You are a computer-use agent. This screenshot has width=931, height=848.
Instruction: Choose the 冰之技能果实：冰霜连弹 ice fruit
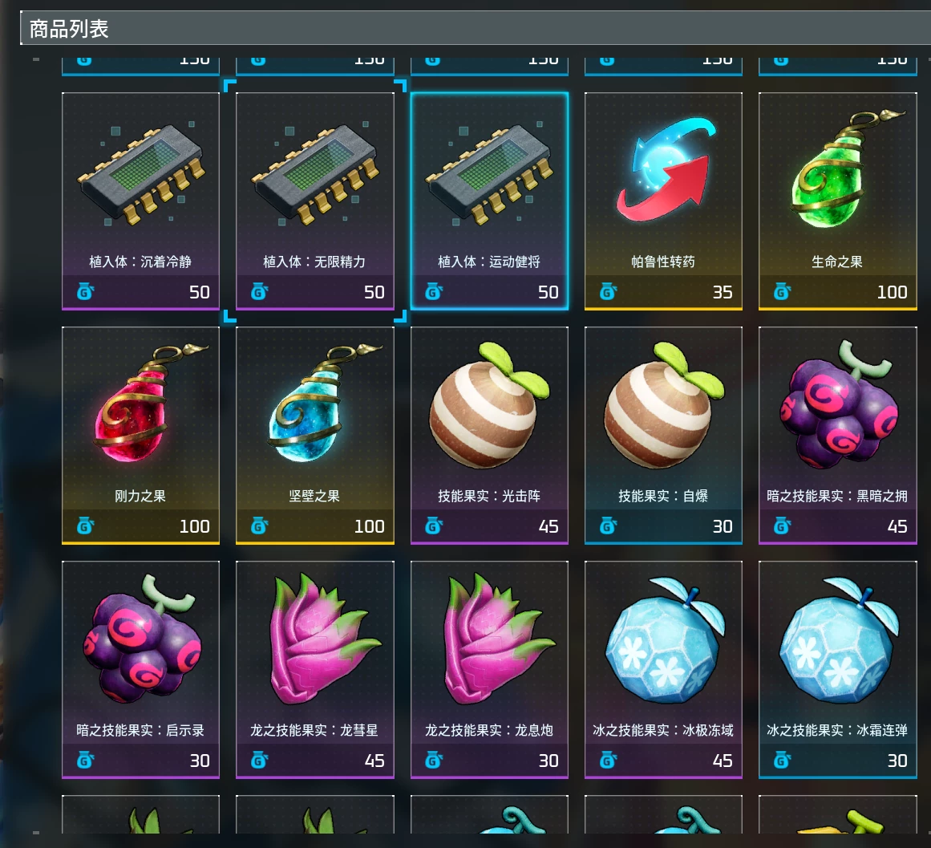pos(838,669)
